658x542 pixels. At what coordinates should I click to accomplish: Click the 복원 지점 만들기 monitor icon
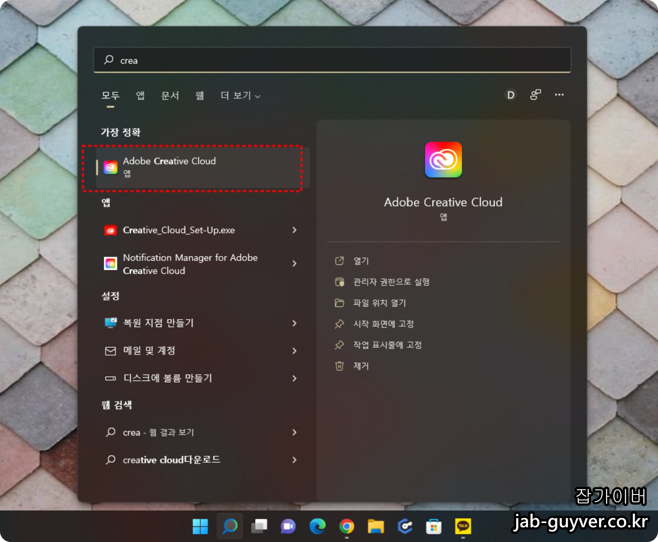(x=111, y=323)
